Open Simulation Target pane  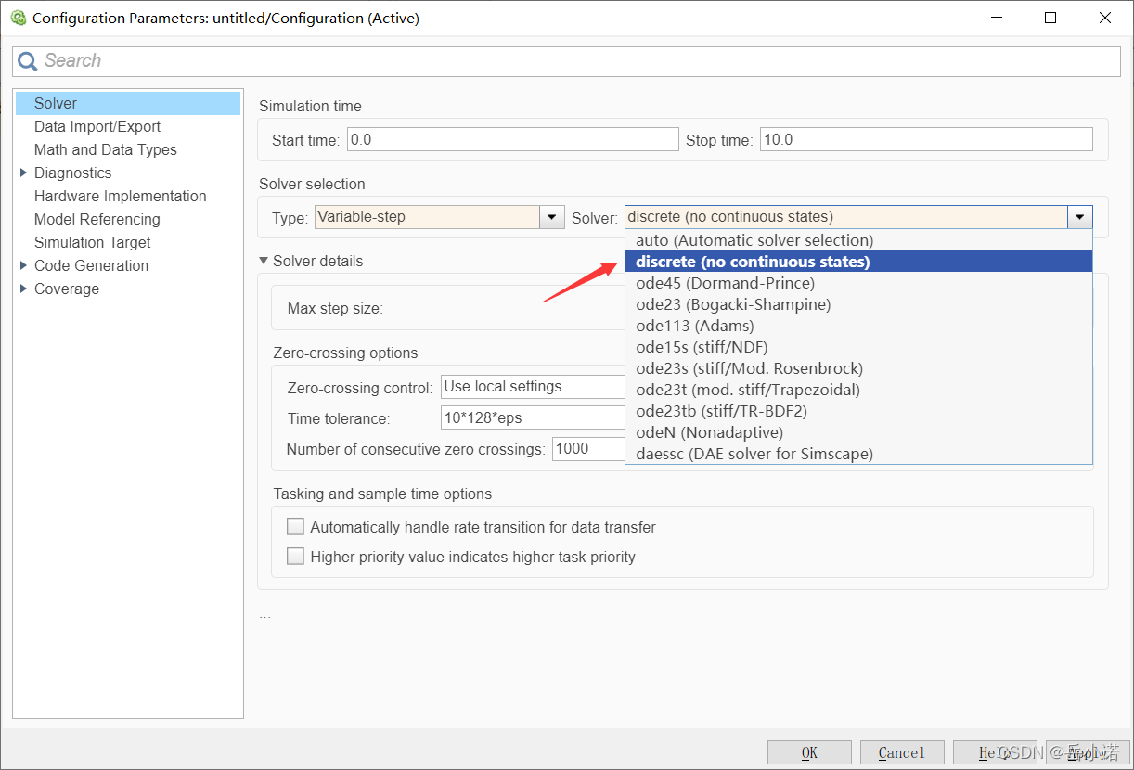tap(93, 242)
